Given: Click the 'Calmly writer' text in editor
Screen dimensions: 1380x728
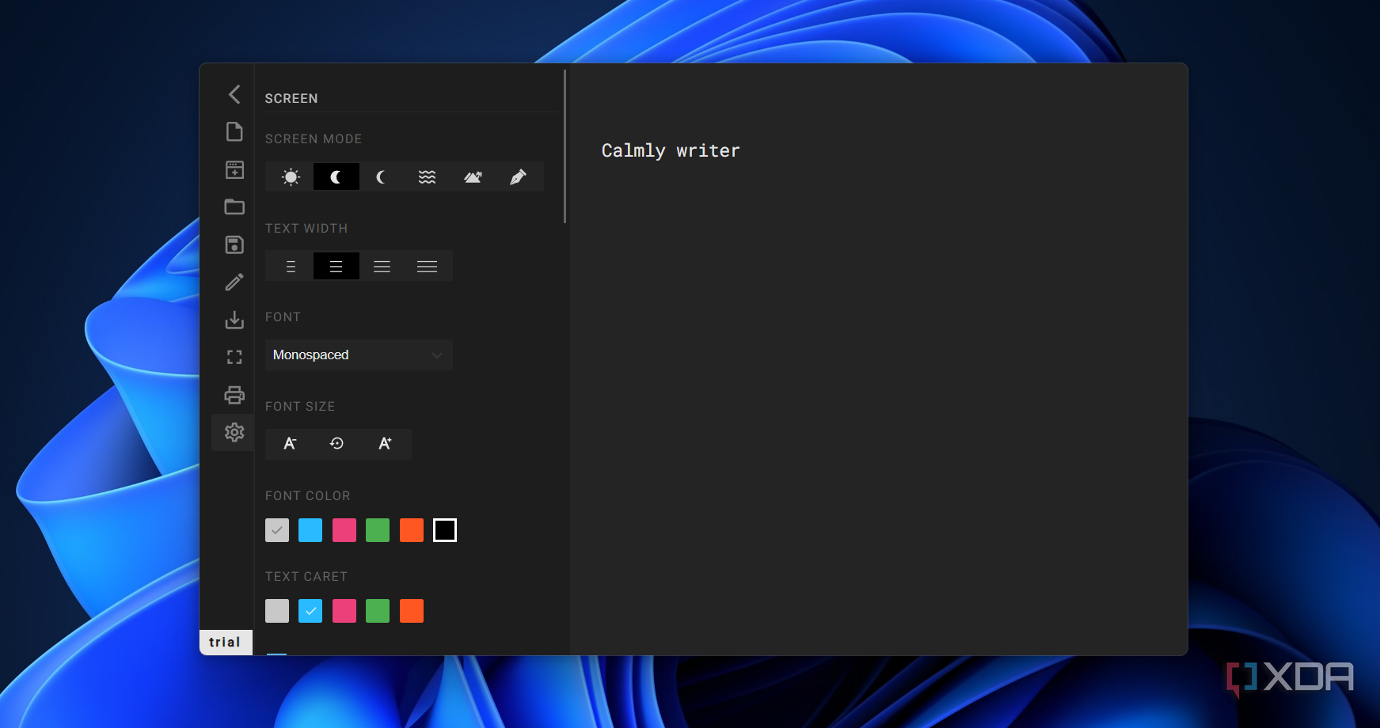Looking at the screenshot, I should (x=671, y=150).
